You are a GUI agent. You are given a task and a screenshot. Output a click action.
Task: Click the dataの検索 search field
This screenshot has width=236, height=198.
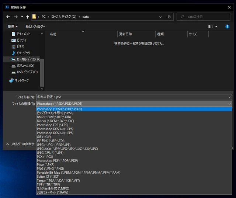point(203,17)
